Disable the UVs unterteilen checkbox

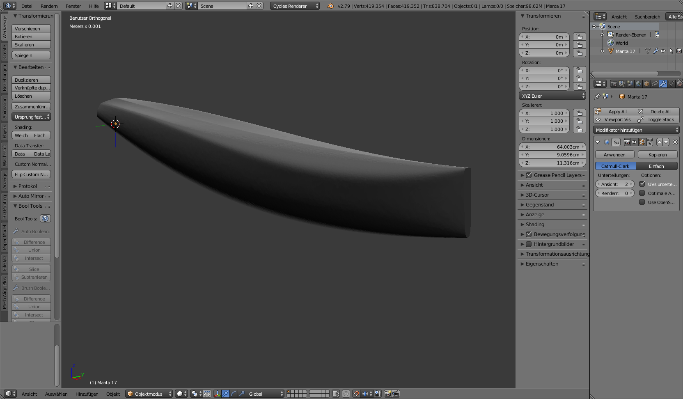[642, 184]
